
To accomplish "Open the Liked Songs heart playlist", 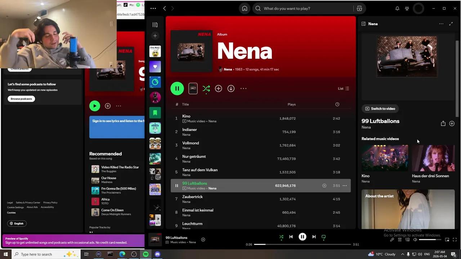I will click(x=155, y=67).
